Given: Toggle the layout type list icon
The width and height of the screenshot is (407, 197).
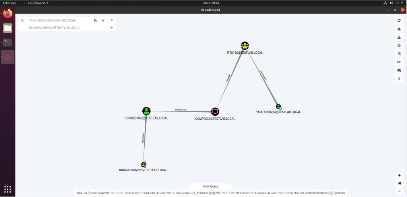Looking at the screenshot, I should click(x=399, y=54).
